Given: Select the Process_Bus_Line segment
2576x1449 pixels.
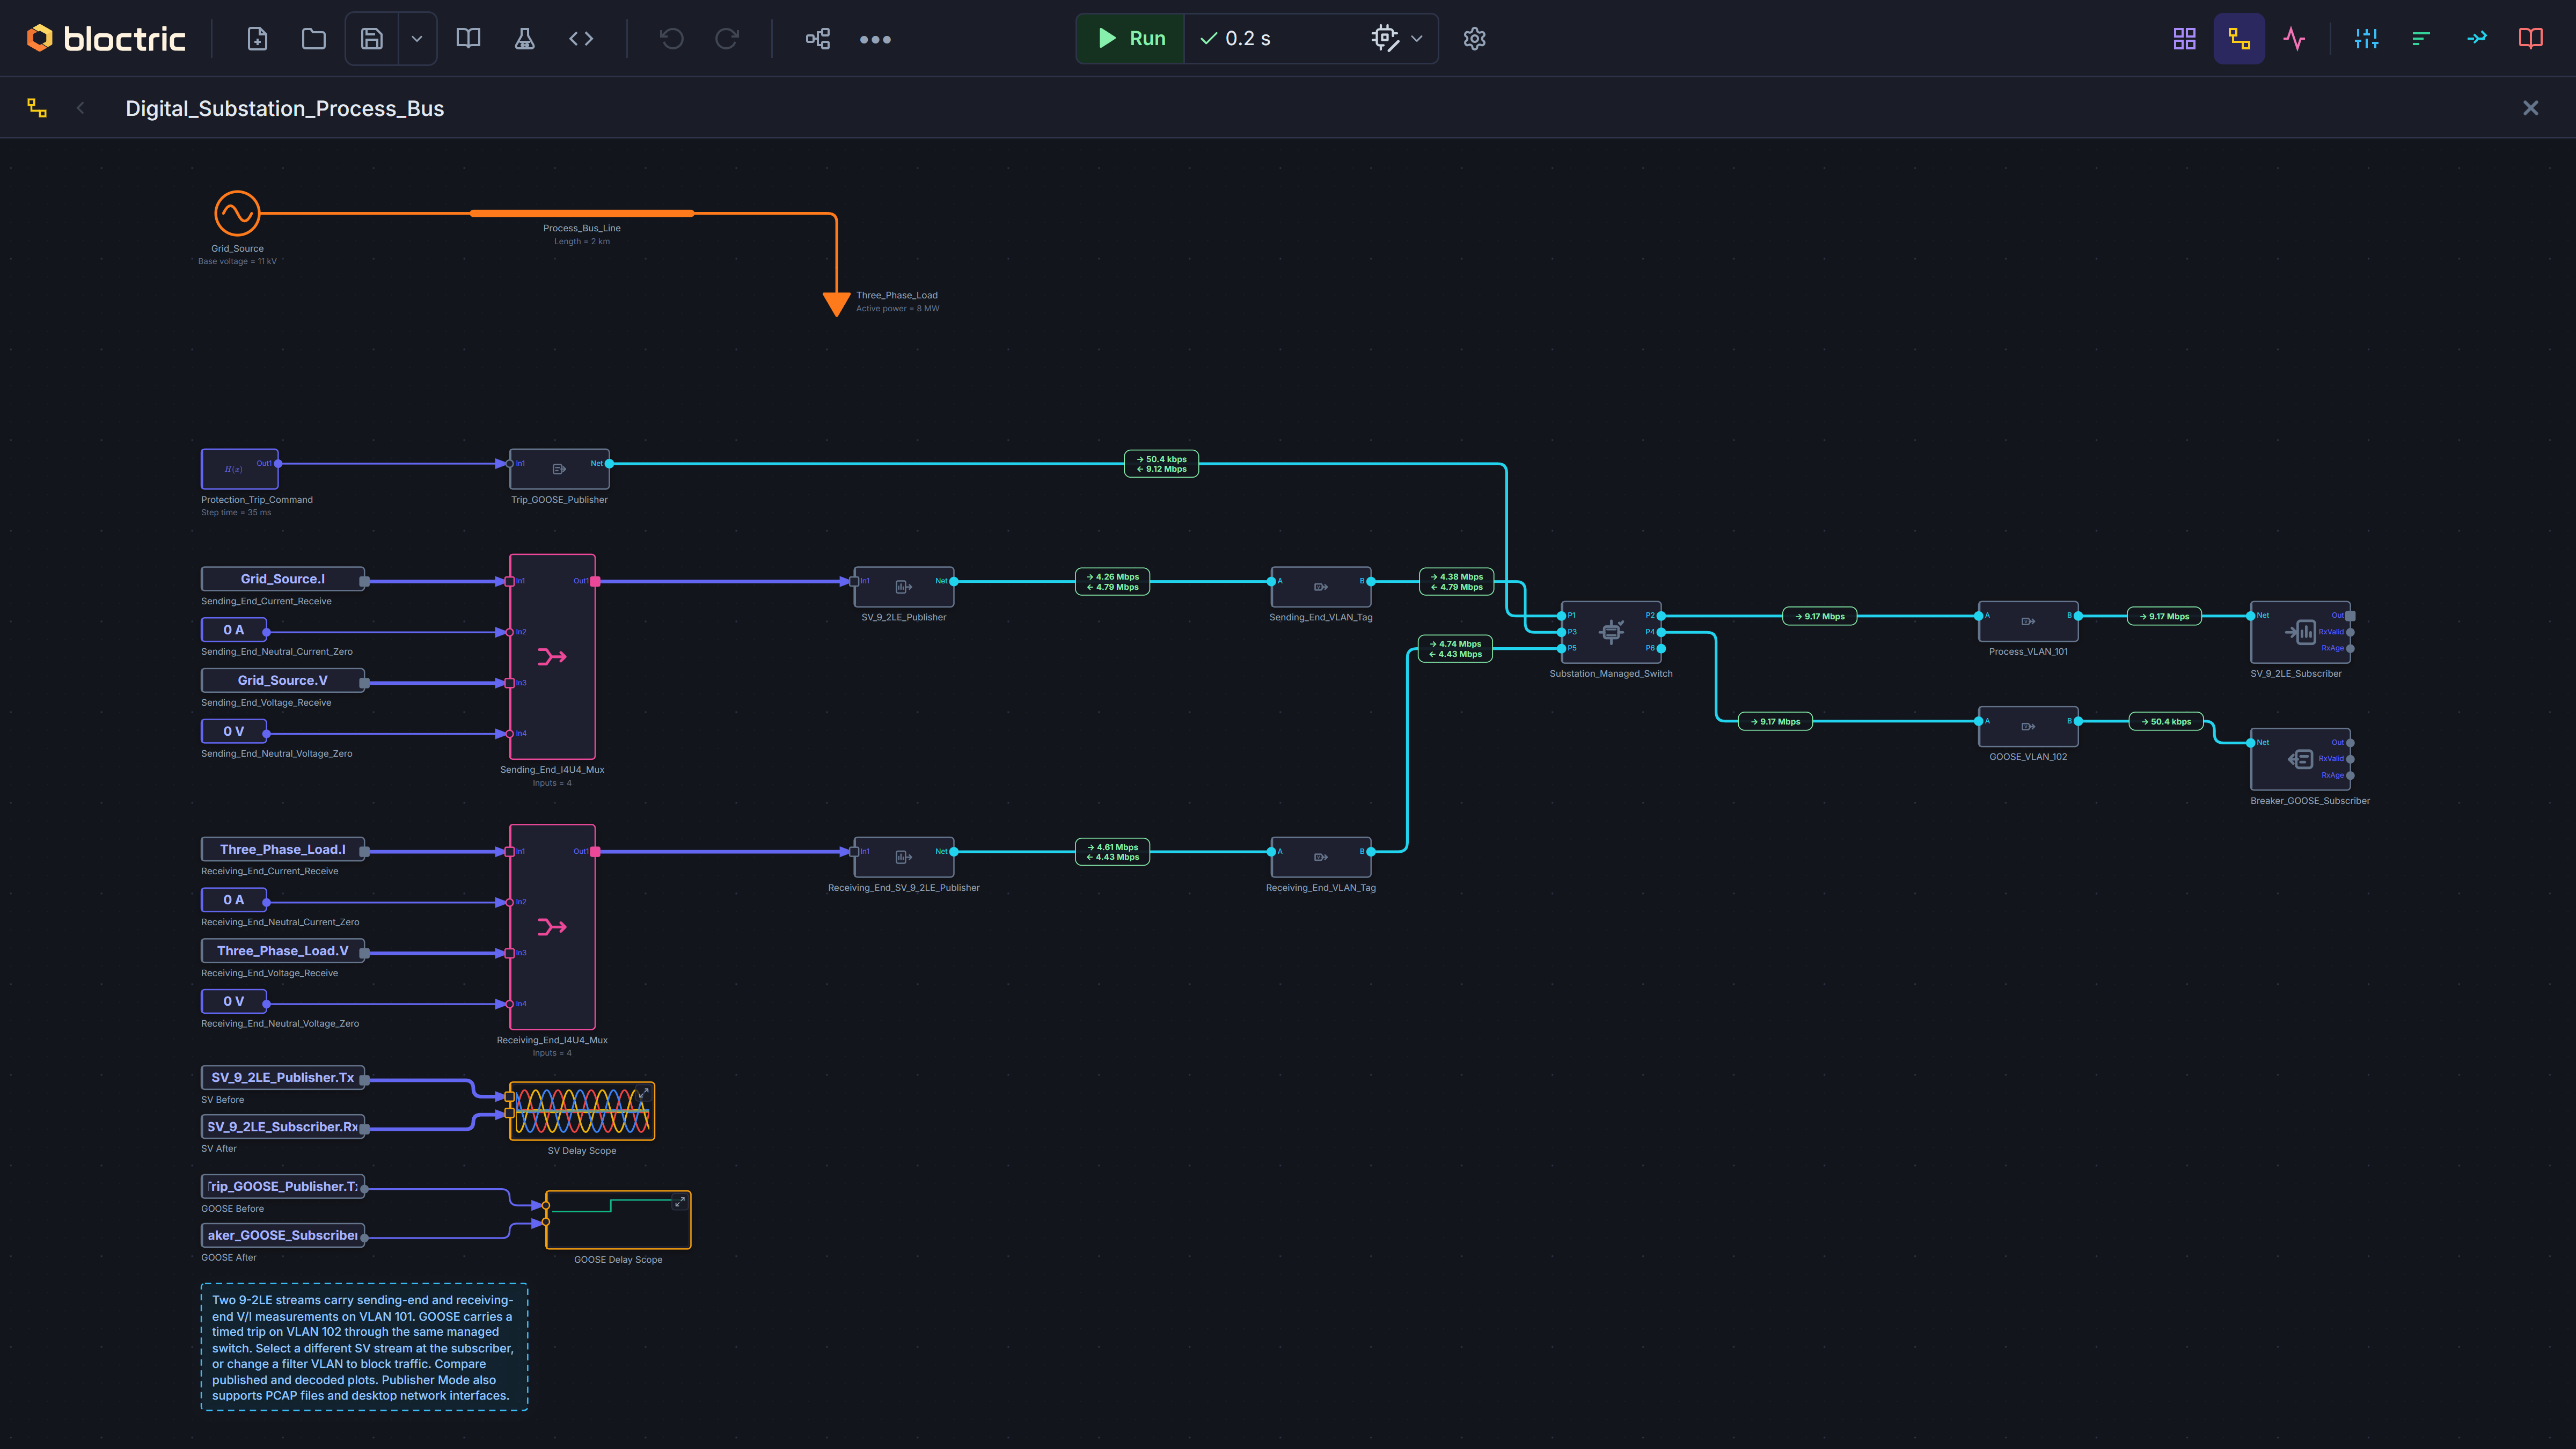Looking at the screenshot, I should click(581, 213).
